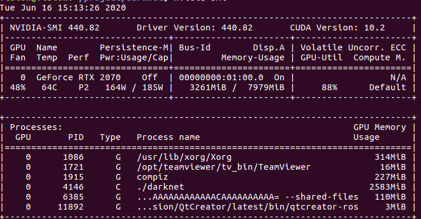Click the "Compute M." header
421x219 pixels.
pyautogui.click(x=379, y=57)
